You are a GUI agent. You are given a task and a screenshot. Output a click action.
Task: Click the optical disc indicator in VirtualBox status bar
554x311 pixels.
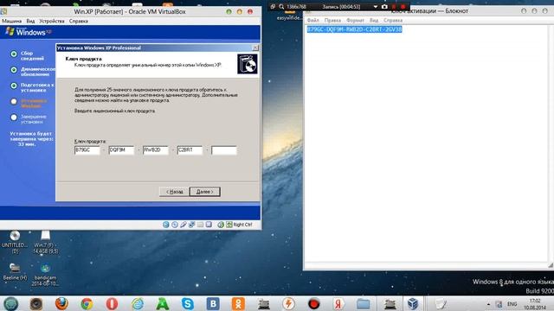click(x=175, y=225)
